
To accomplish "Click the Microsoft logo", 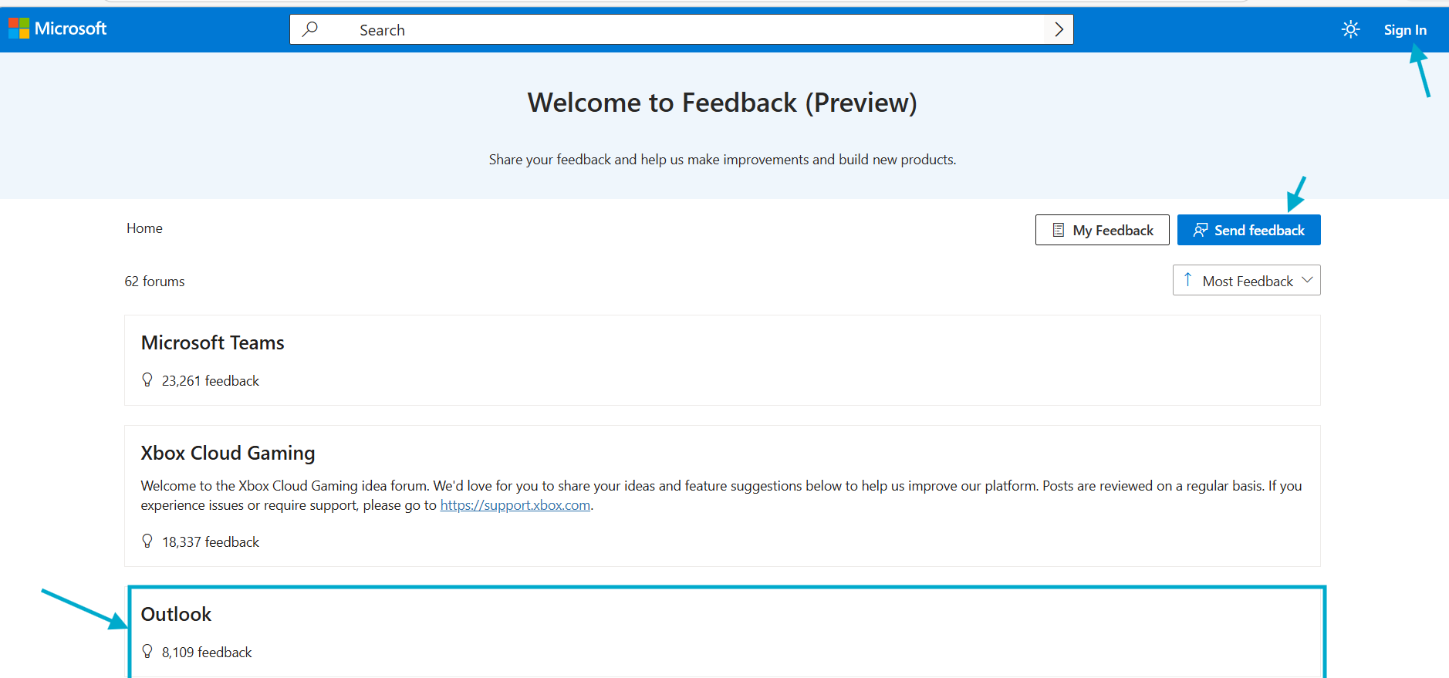I will [57, 29].
